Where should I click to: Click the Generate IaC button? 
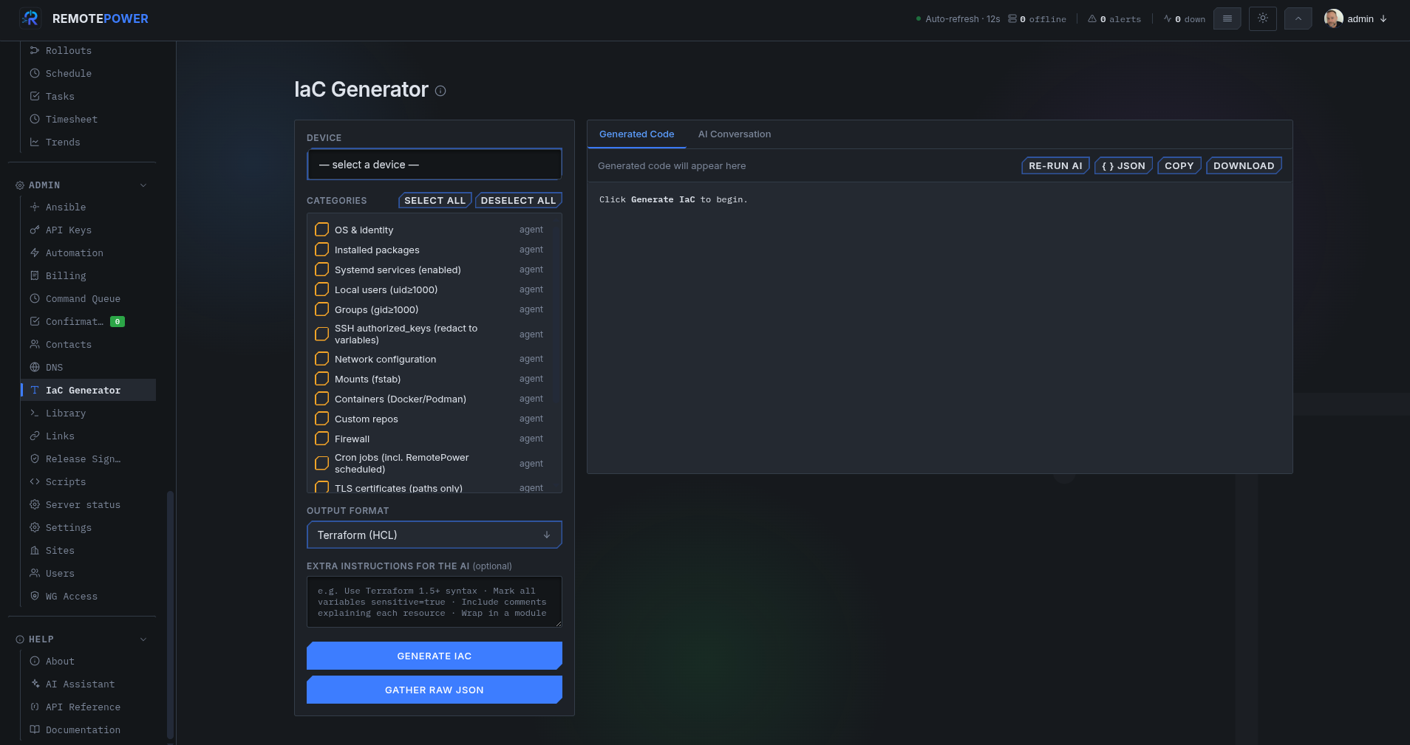coord(435,656)
